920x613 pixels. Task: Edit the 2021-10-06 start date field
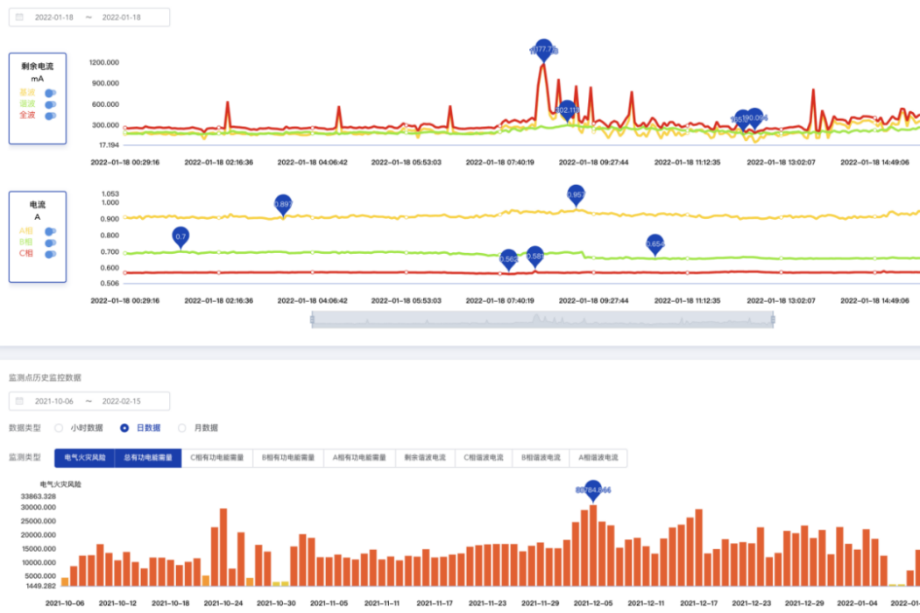tap(54, 401)
